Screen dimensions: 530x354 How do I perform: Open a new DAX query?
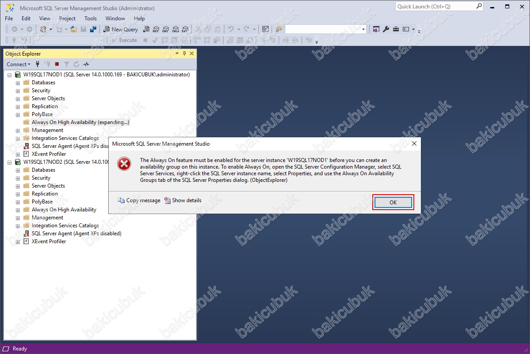(185, 29)
